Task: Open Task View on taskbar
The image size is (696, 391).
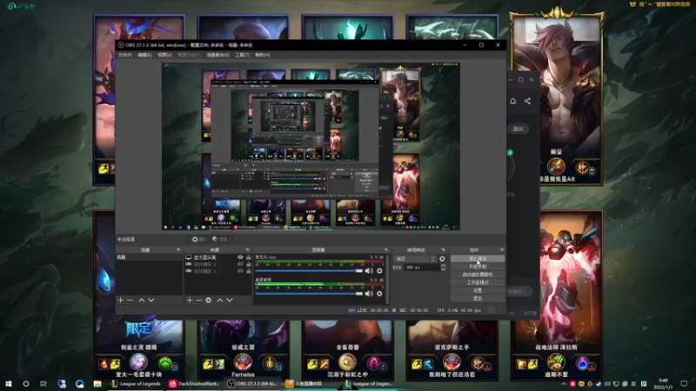Action: pos(43,383)
